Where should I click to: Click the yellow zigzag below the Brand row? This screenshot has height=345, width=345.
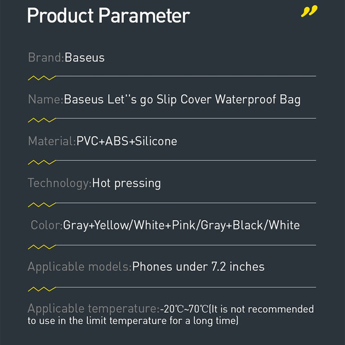[x=42, y=77]
